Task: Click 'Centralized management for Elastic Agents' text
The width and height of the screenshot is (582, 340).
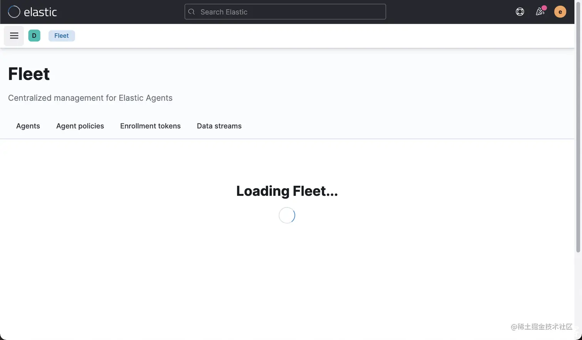Action: click(90, 98)
